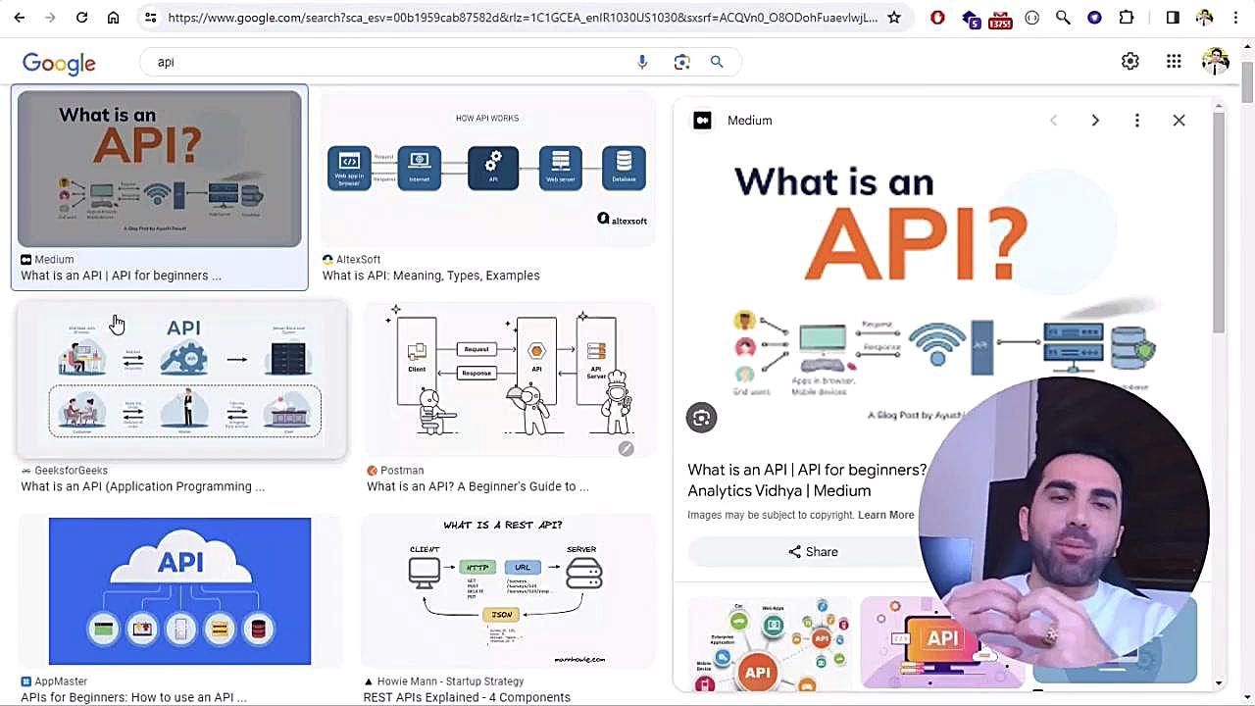Select Medium What is an API thumbnail
Viewport: 1255px width, 706px height.
pyautogui.click(x=160, y=169)
